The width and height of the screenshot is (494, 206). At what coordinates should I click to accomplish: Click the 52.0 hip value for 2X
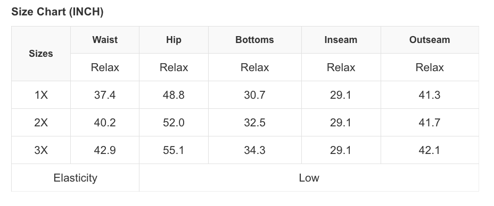coord(174,123)
